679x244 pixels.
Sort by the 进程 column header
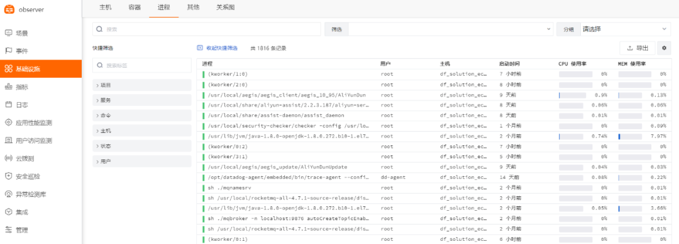click(x=207, y=63)
